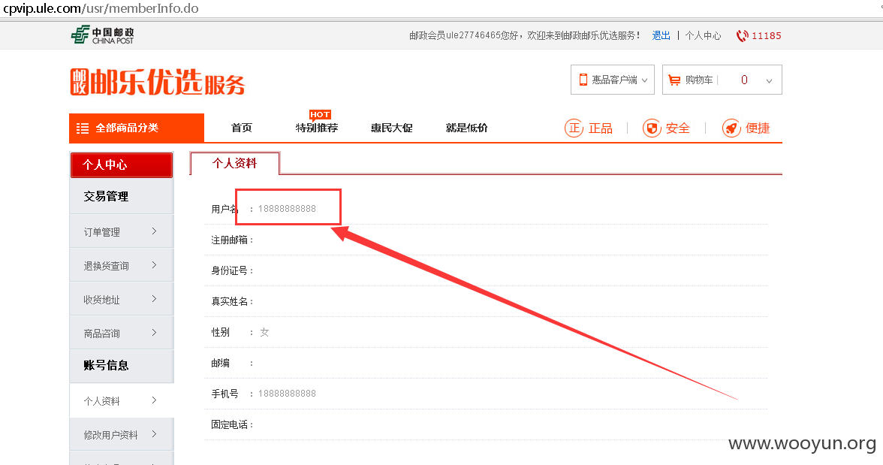Click the 账号信息 section heading
The width and height of the screenshot is (883, 465).
tap(107, 365)
